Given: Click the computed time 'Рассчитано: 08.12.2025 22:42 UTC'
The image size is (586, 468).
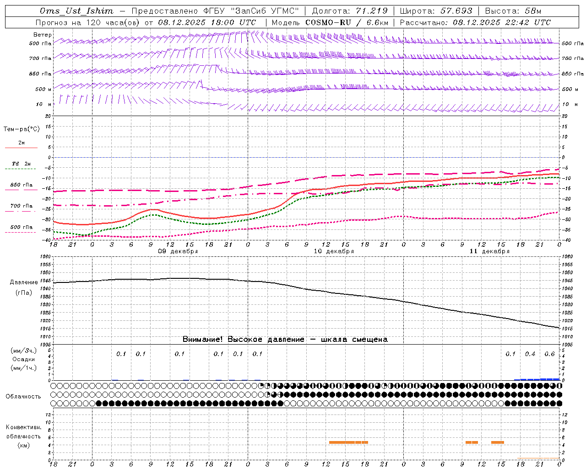Looking at the screenshot, I should pos(475,22).
